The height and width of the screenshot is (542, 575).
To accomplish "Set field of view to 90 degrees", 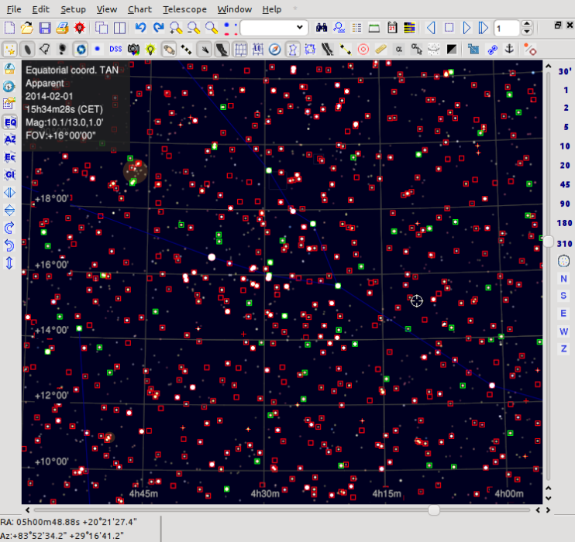I will tap(564, 204).
